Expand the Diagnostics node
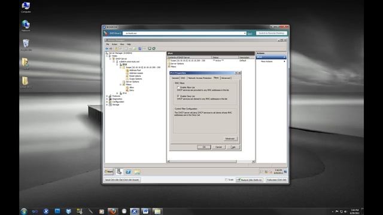Image resolution: width=383 pixels, height=215 pixels. coord(107,99)
